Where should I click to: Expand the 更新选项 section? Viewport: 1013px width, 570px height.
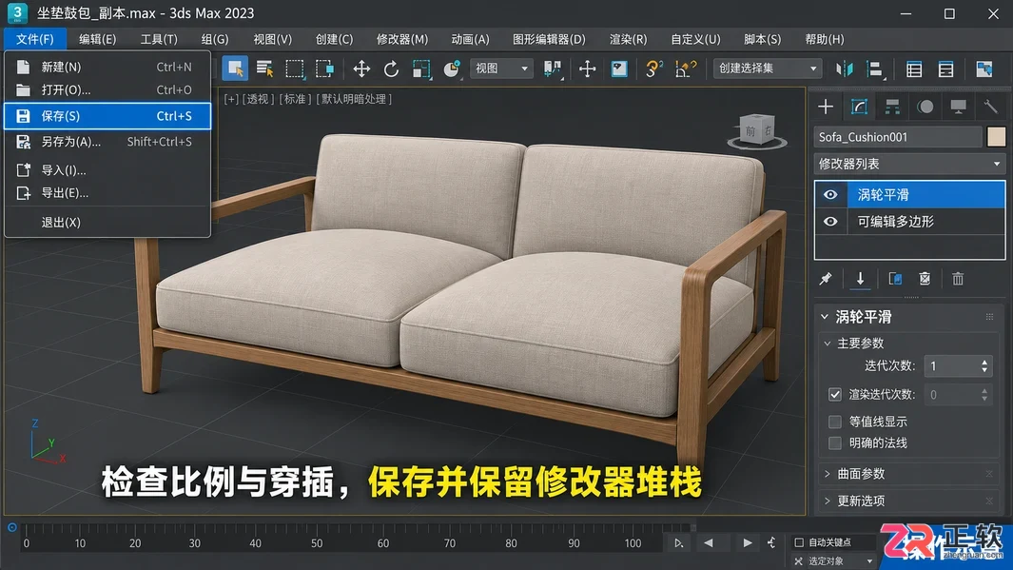click(x=828, y=501)
